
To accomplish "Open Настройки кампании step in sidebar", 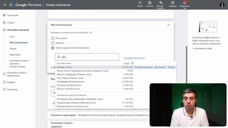I will point(18,30).
